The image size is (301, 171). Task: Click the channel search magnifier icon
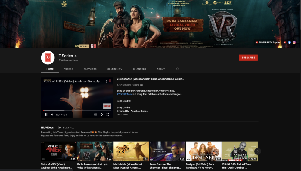[x=178, y=69]
